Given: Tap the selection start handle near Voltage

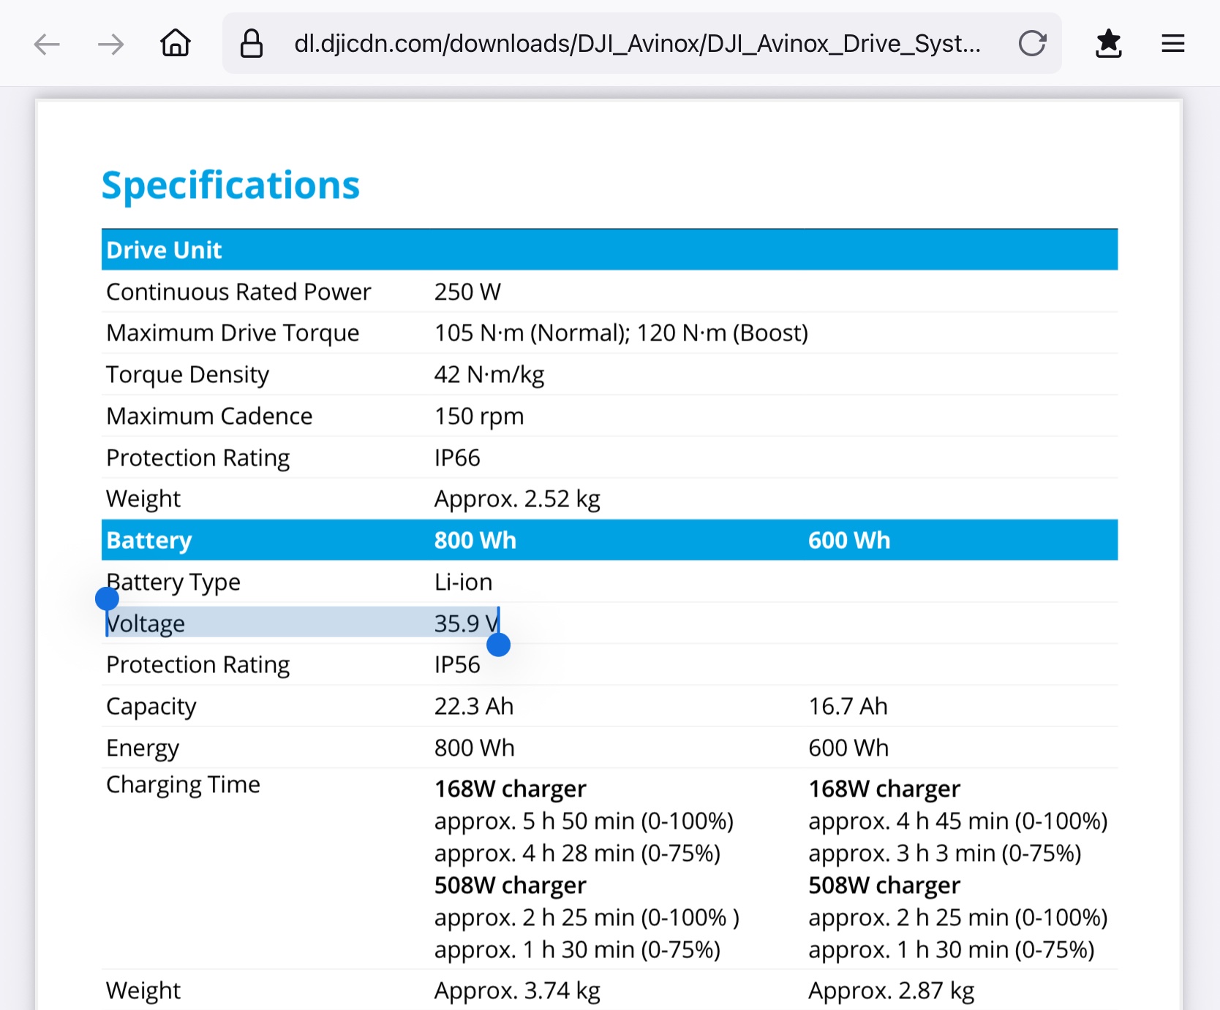Looking at the screenshot, I should [x=108, y=599].
